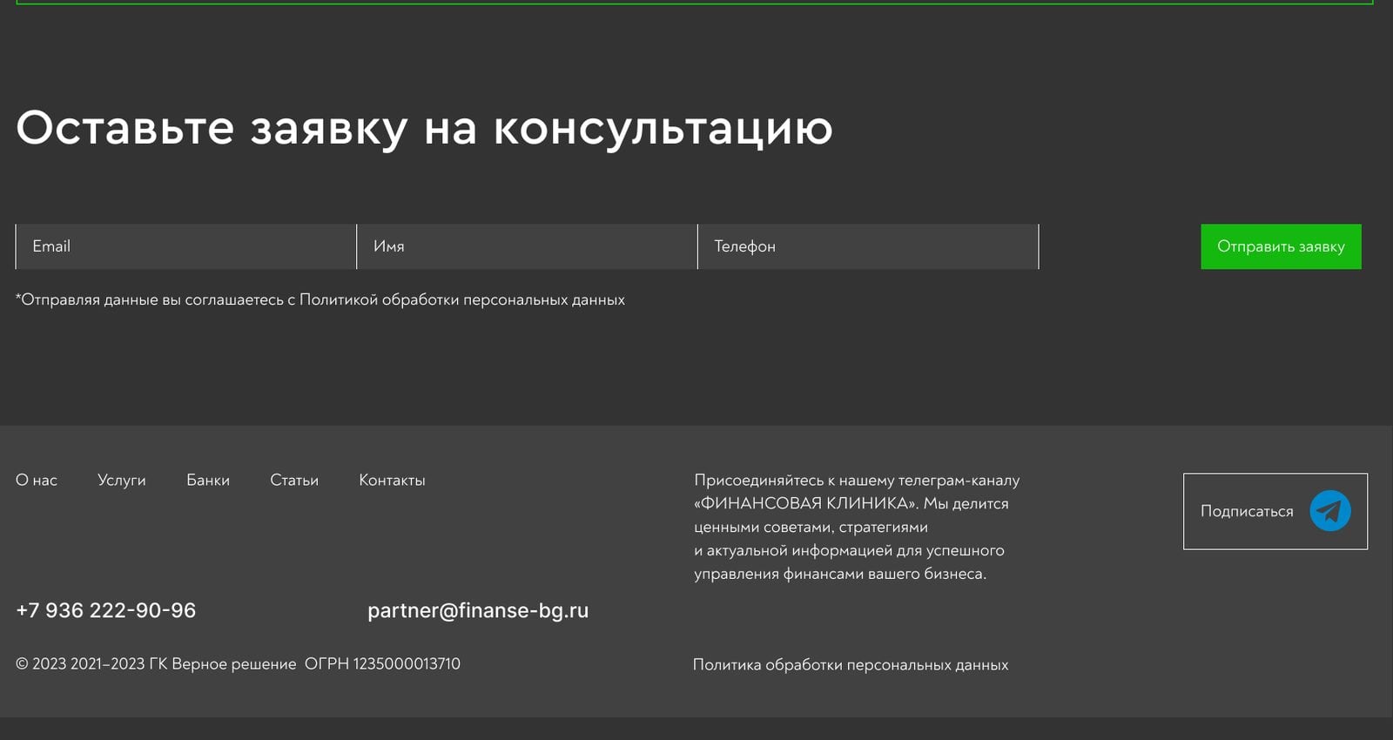Click into the Имя input field

(527, 246)
